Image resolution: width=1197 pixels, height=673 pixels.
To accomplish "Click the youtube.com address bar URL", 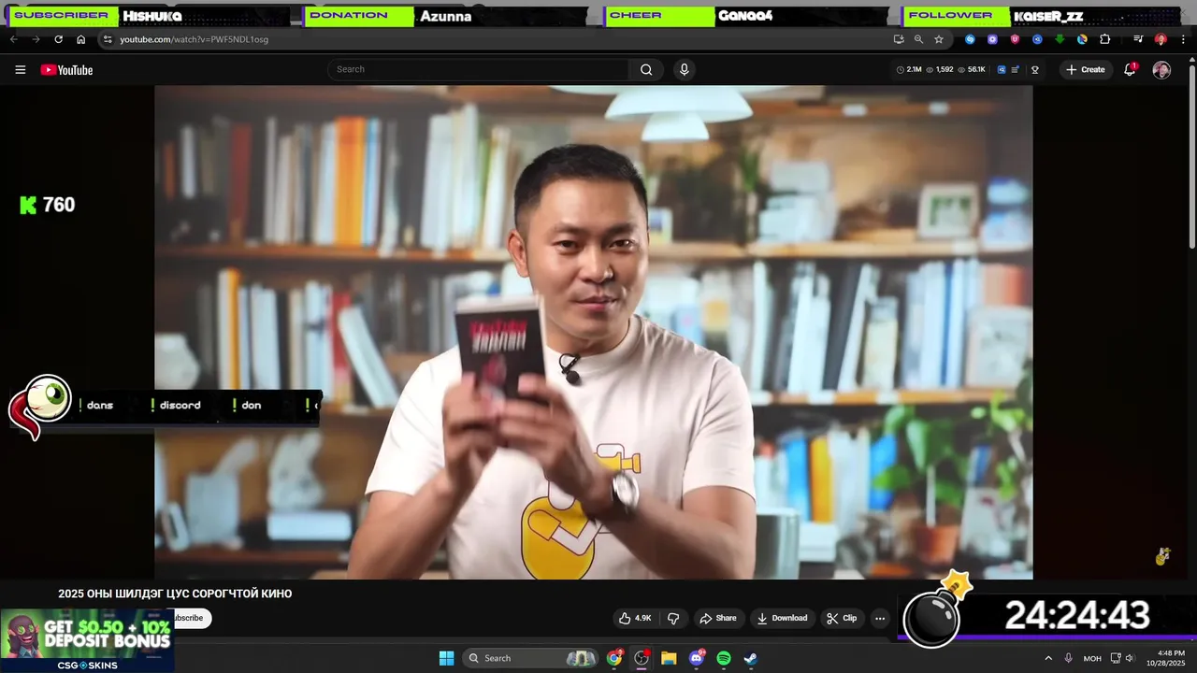I will point(194,39).
